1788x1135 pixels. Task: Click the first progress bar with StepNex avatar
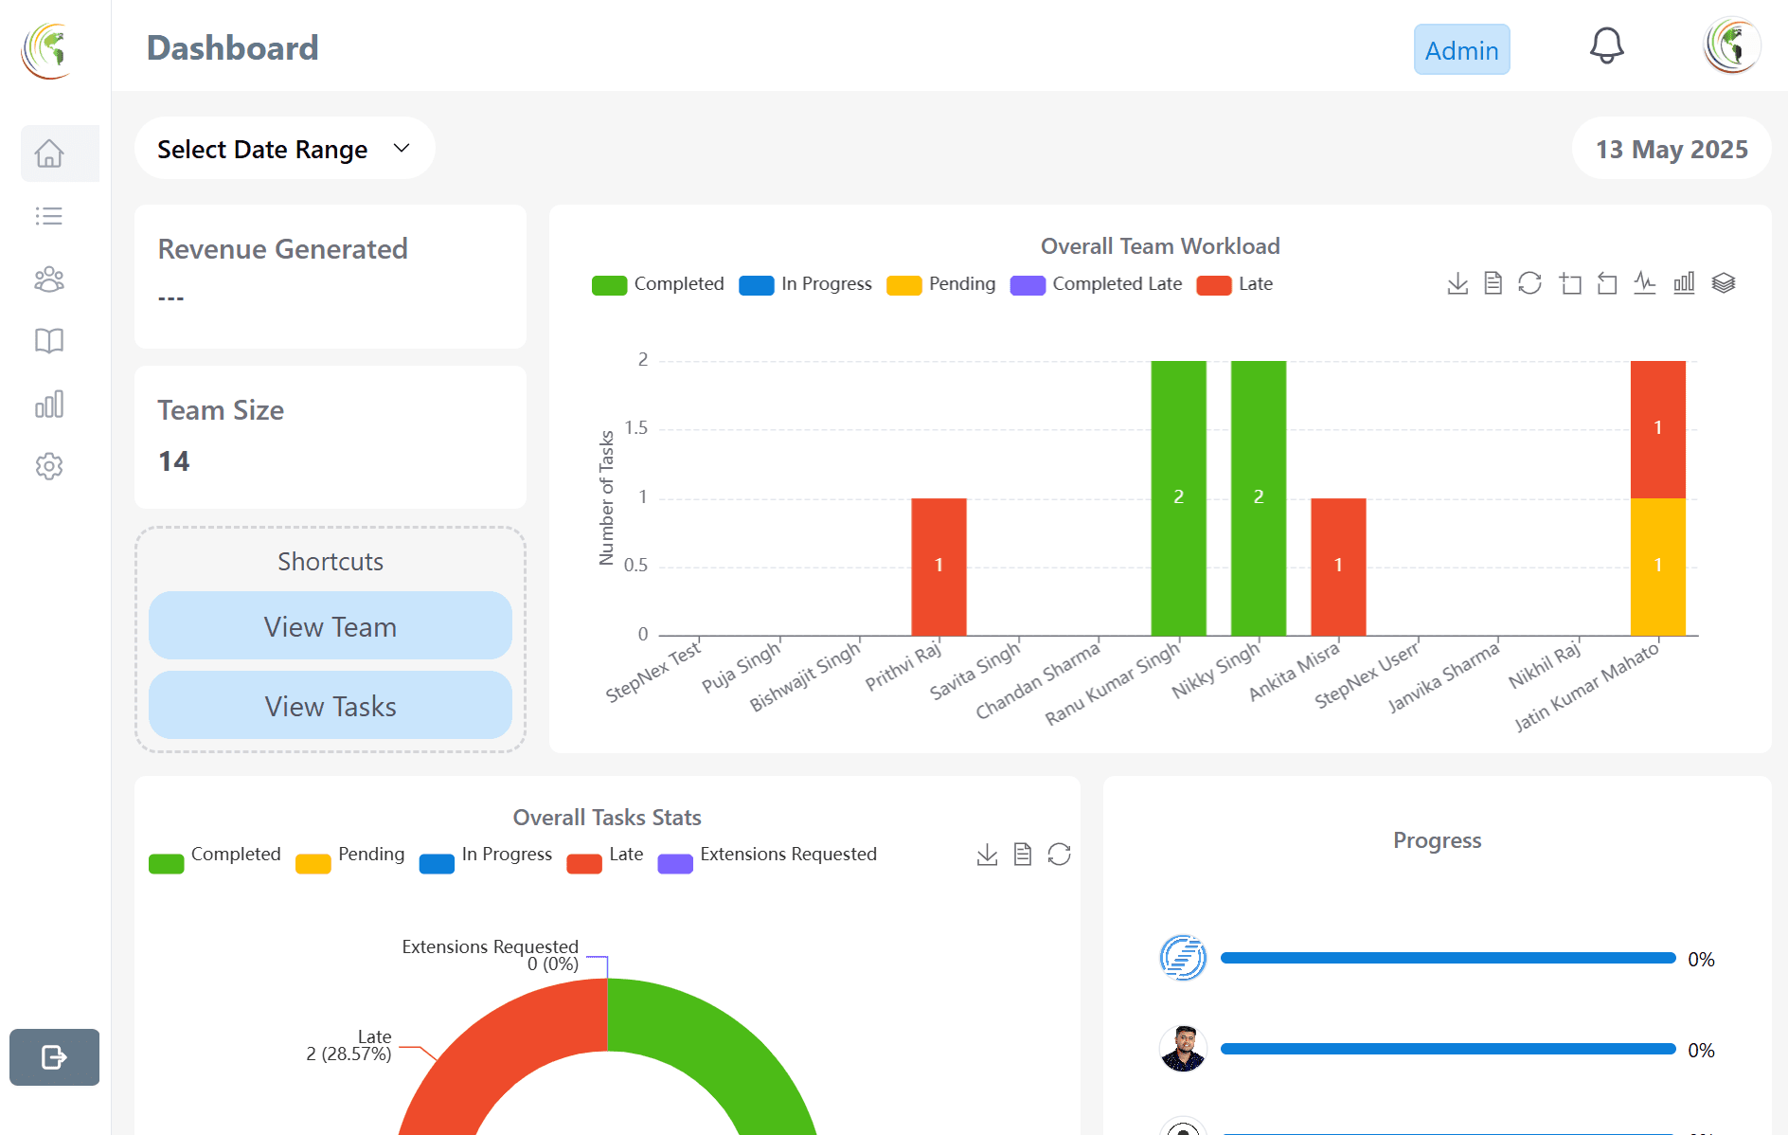(x=1448, y=959)
